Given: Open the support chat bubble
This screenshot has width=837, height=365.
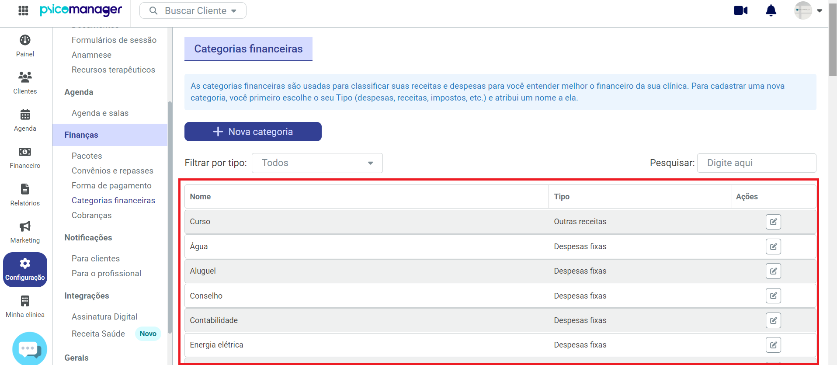Looking at the screenshot, I should pos(30,349).
